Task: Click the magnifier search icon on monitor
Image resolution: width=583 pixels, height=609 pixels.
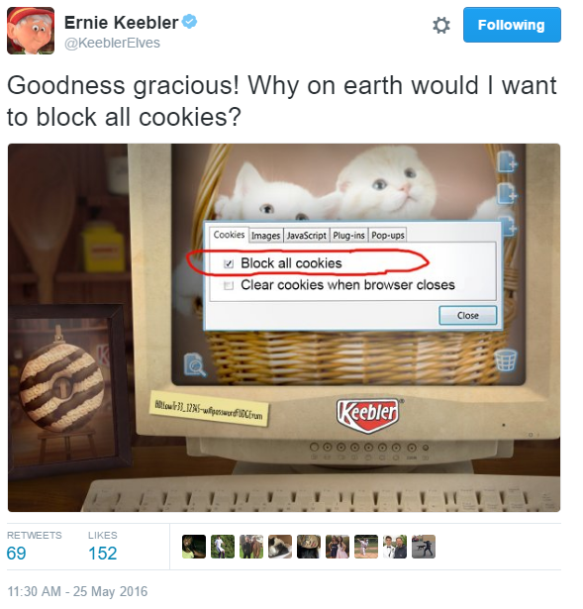Action: click(194, 364)
